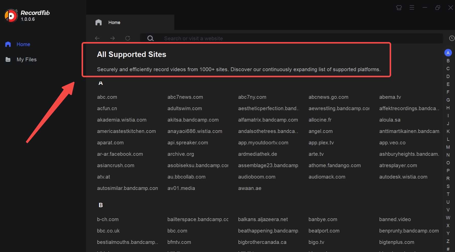Image resolution: width=455 pixels, height=252 pixels.
Task: Open adultswim.com link
Action: [185, 108]
